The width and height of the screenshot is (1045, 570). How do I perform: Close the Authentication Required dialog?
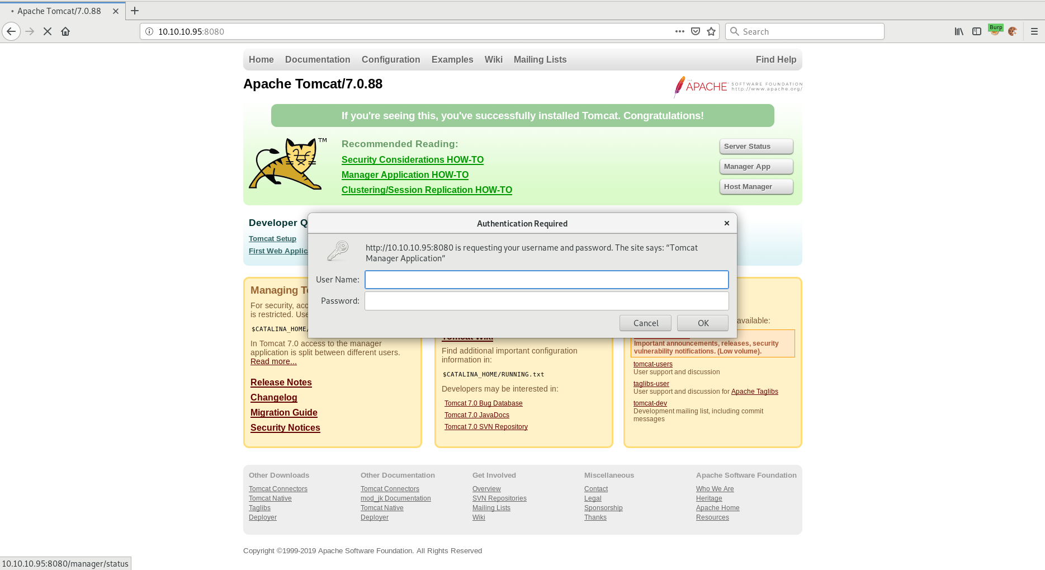[x=727, y=223]
